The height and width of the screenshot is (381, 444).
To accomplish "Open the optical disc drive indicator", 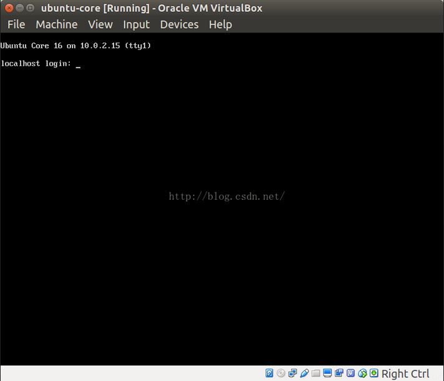I will click(281, 374).
